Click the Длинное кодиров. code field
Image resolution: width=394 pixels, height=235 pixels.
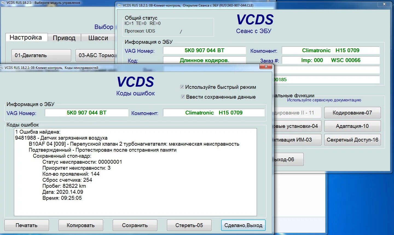tap(204, 60)
